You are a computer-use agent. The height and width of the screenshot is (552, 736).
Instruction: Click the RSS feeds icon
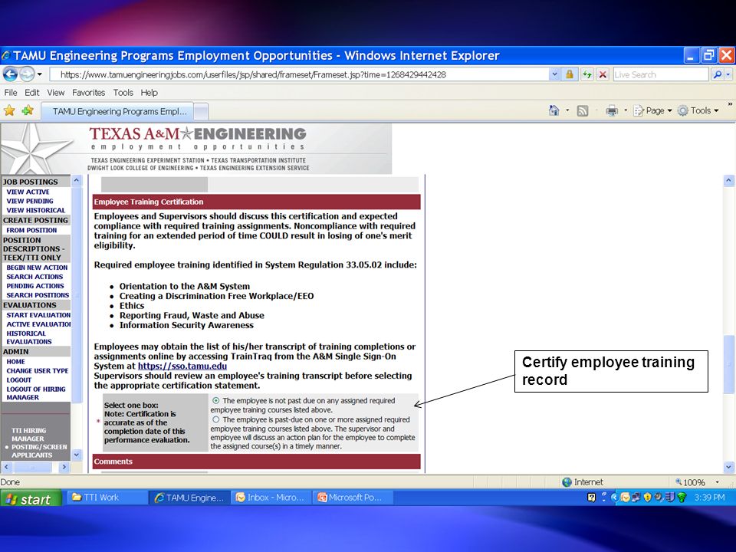click(x=583, y=110)
